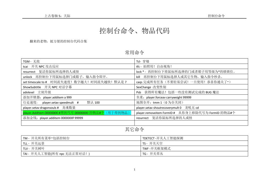This screenshot has height=190, width=269.
Task: Click the page number 1 in footer
Action: tap(134, 169)
